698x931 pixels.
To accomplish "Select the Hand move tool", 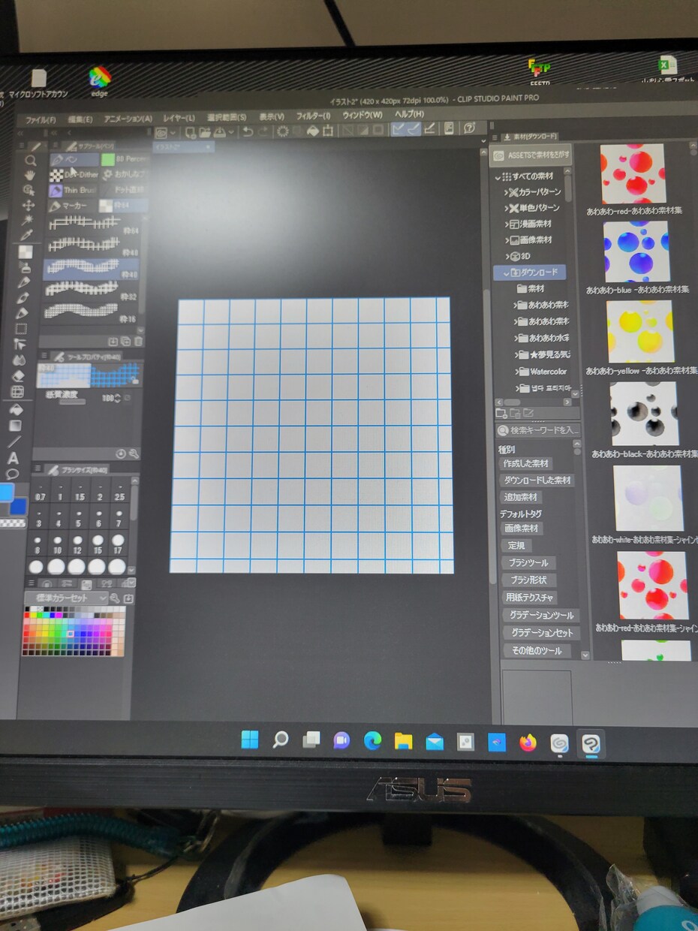I will pos(30,175).
